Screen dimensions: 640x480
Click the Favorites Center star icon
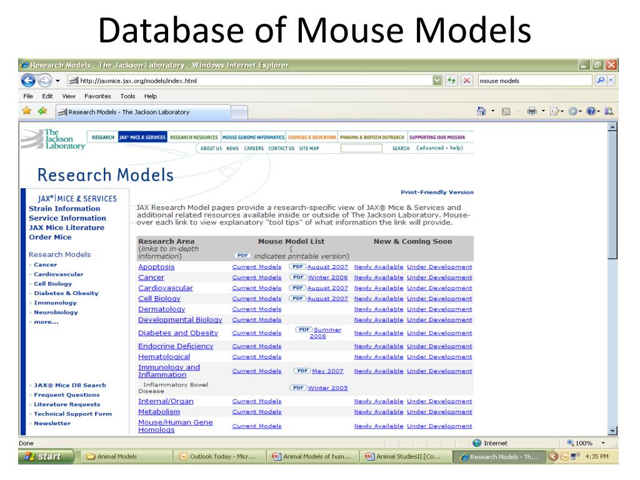27,111
